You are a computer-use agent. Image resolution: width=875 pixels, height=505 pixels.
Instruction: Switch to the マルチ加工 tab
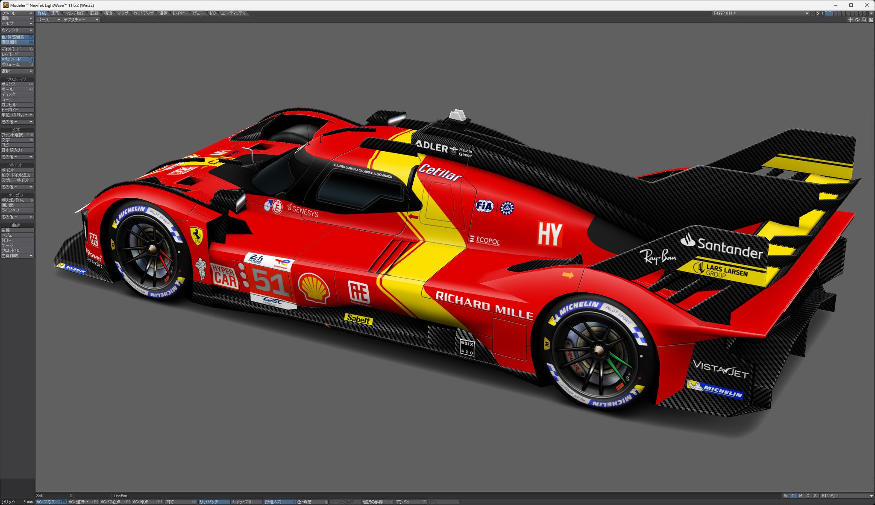click(x=75, y=13)
